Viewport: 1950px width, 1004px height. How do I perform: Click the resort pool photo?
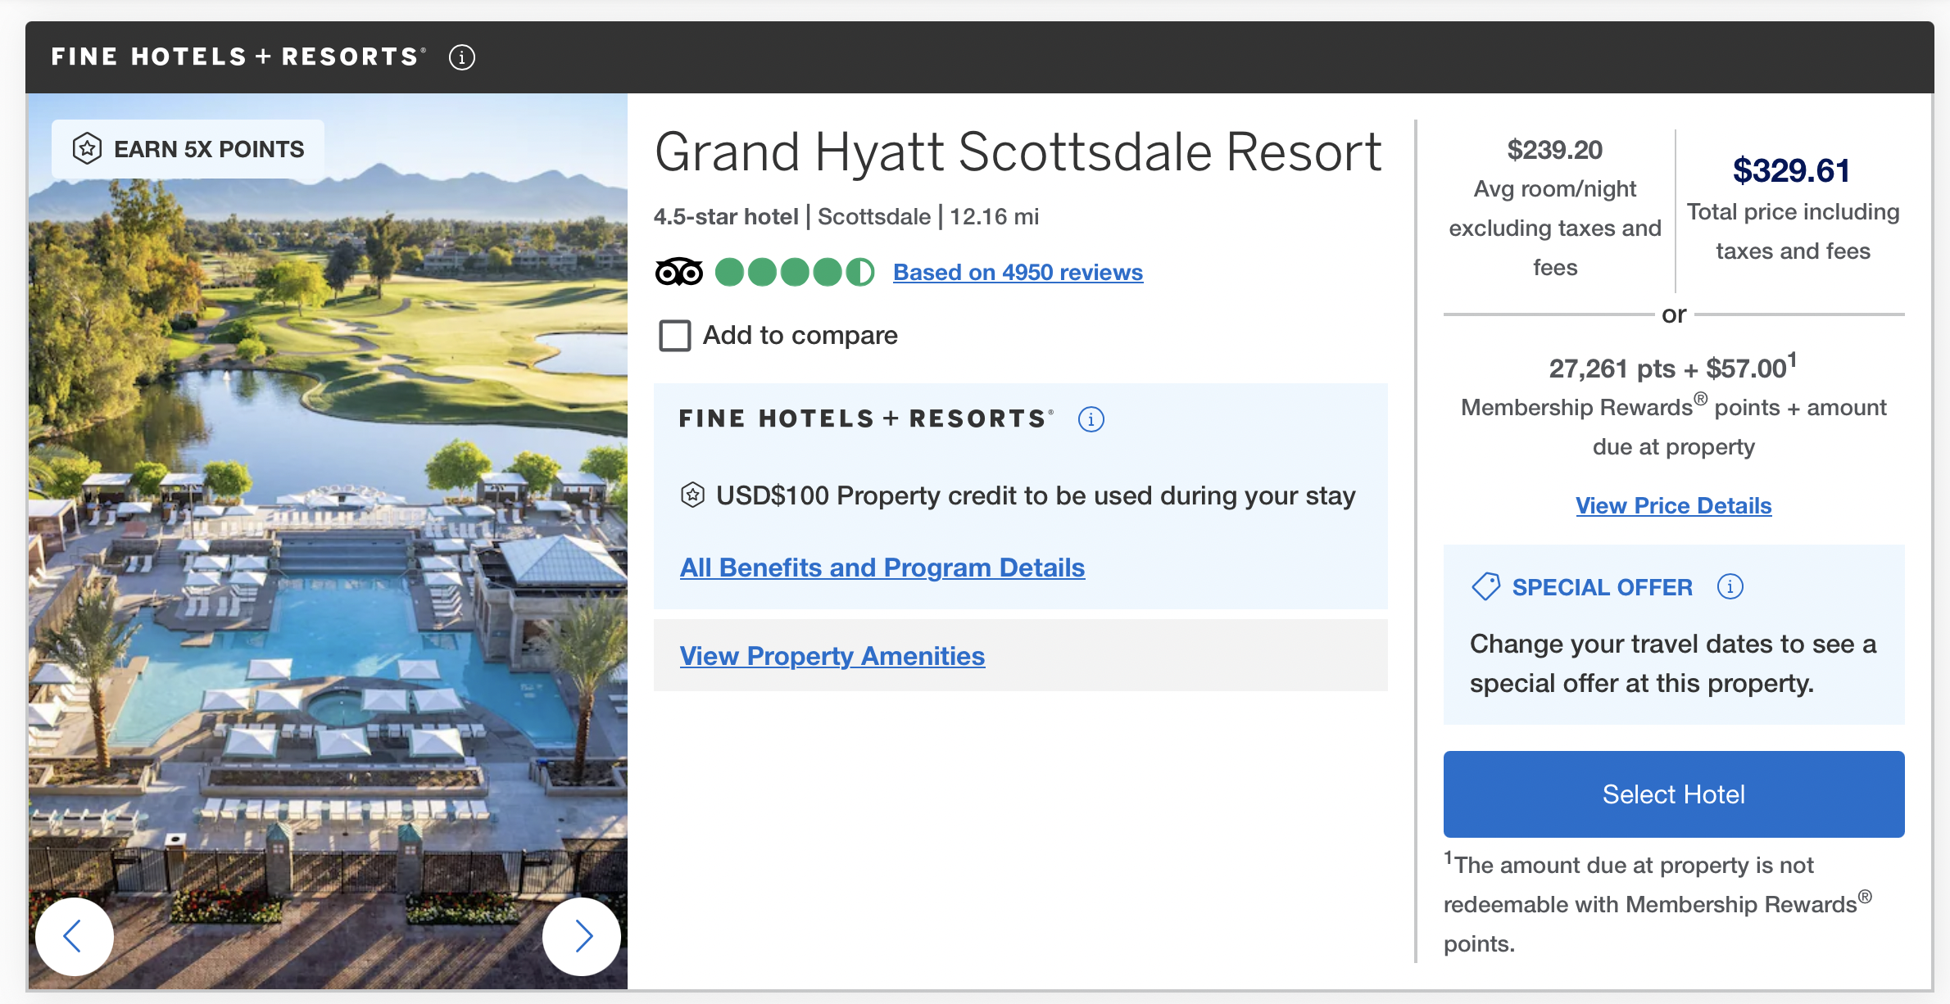pyautogui.click(x=328, y=540)
